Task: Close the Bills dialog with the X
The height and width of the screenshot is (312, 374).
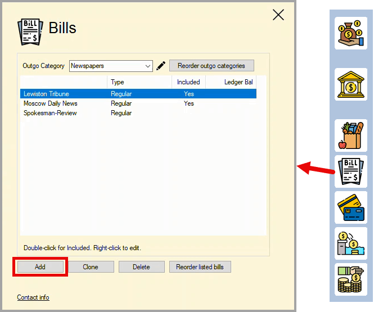Action: click(278, 15)
